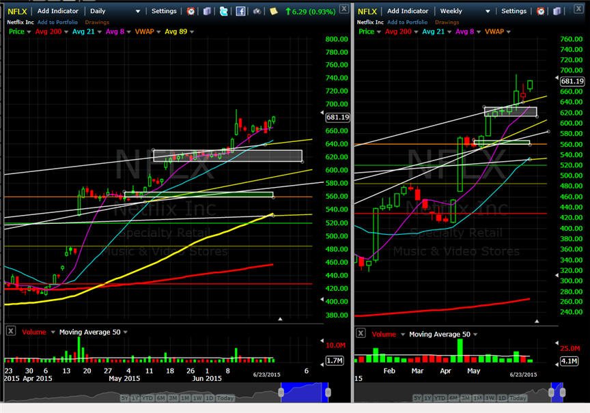Select the 5Y range in Daily chart
This screenshot has height=413, width=590.
coord(124,398)
